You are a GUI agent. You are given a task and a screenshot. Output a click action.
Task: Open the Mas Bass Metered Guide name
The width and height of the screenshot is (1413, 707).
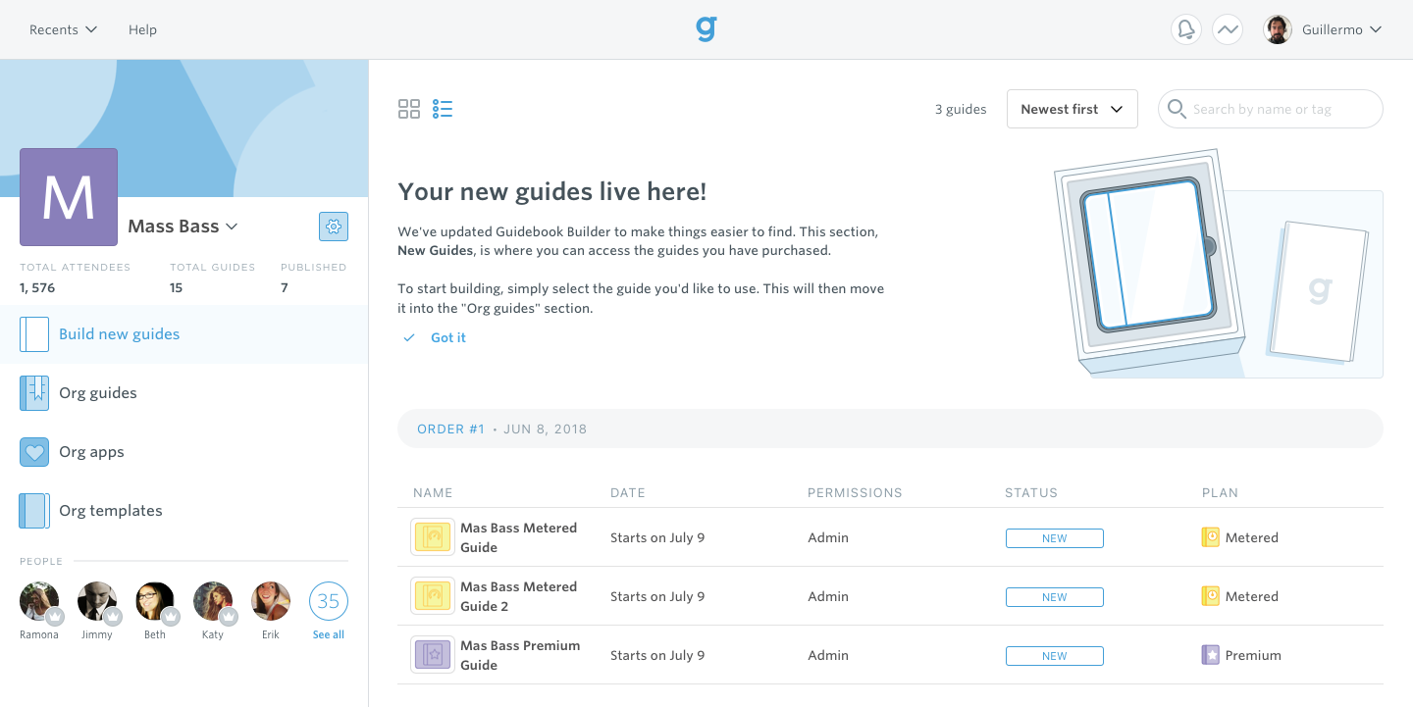coord(519,537)
